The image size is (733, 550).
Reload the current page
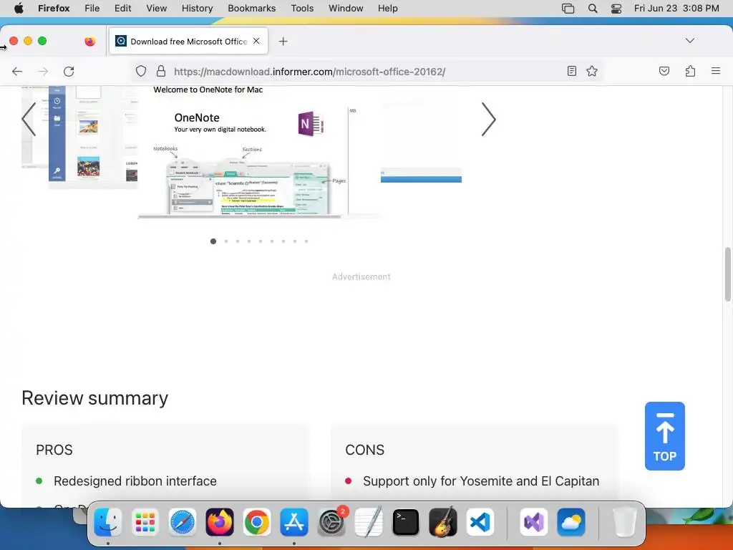point(69,72)
